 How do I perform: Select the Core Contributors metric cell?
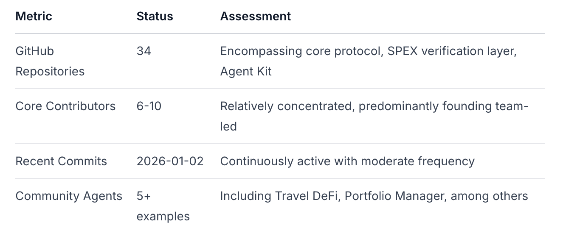pyautogui.click(x=65, y=106)
